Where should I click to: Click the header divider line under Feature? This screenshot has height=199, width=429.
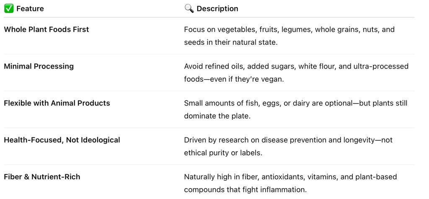94,17
